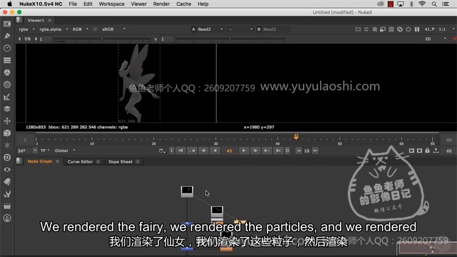457x257 pixels.
Task: Open the rgba.alpha channel dropdown
Action: (x=54, y=29)
